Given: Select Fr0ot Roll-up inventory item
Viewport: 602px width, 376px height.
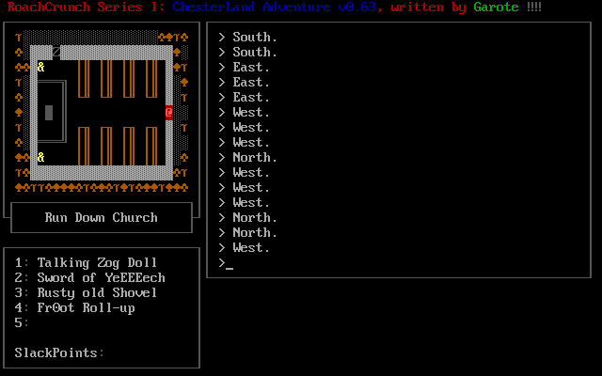Looking at the screenshot, I should click(86, 307).
